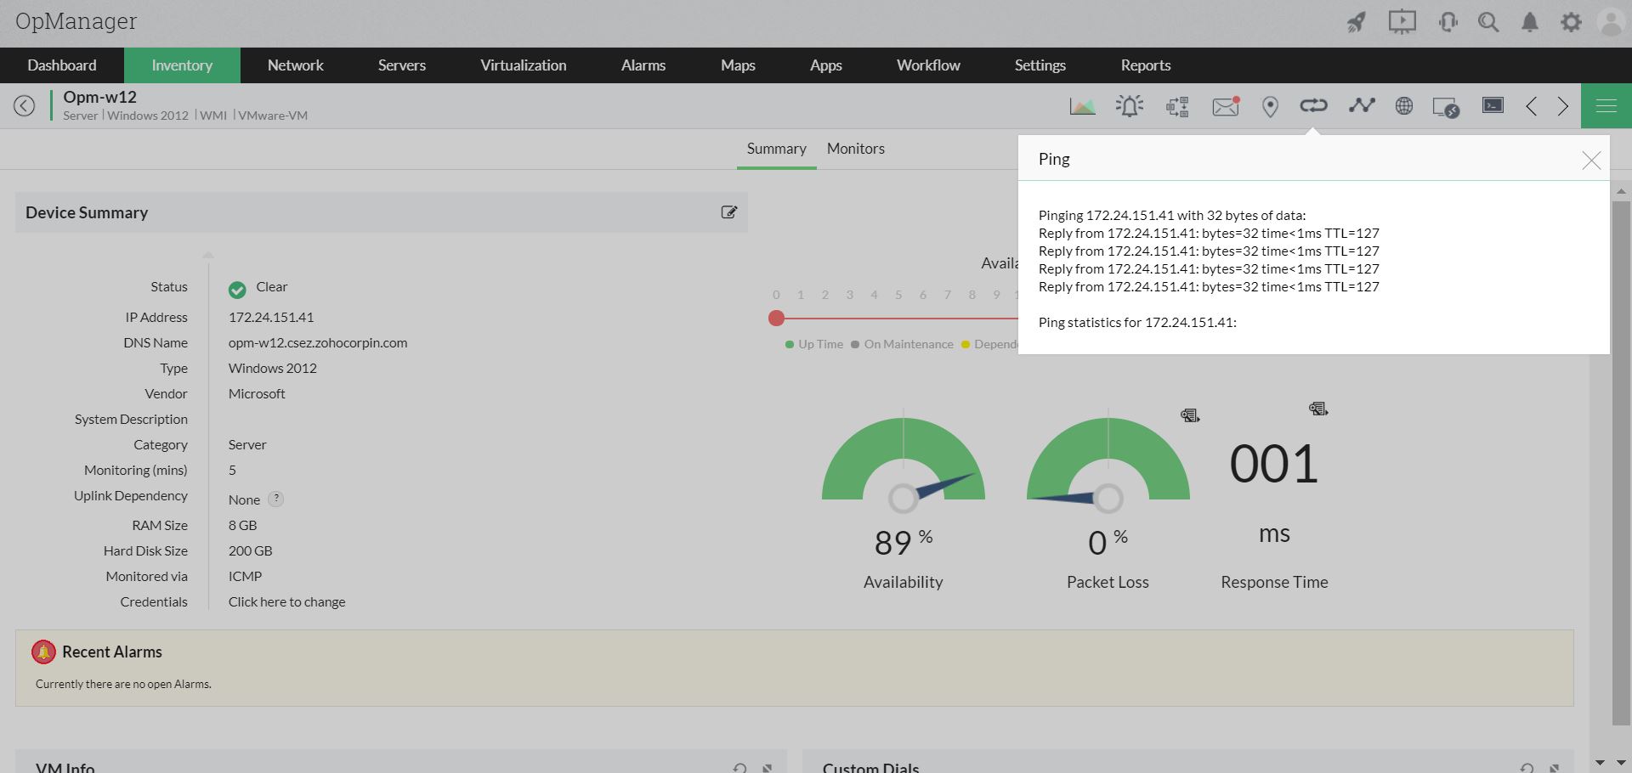Click the Recent Alarms bell icon

coord(43,652)
